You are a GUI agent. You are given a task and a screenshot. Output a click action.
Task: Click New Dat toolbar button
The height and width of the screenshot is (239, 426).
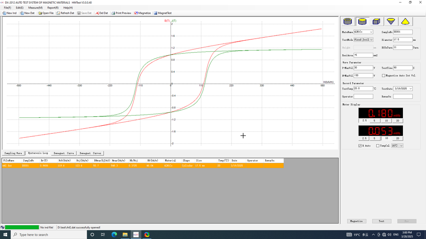[x=28, y=13]
